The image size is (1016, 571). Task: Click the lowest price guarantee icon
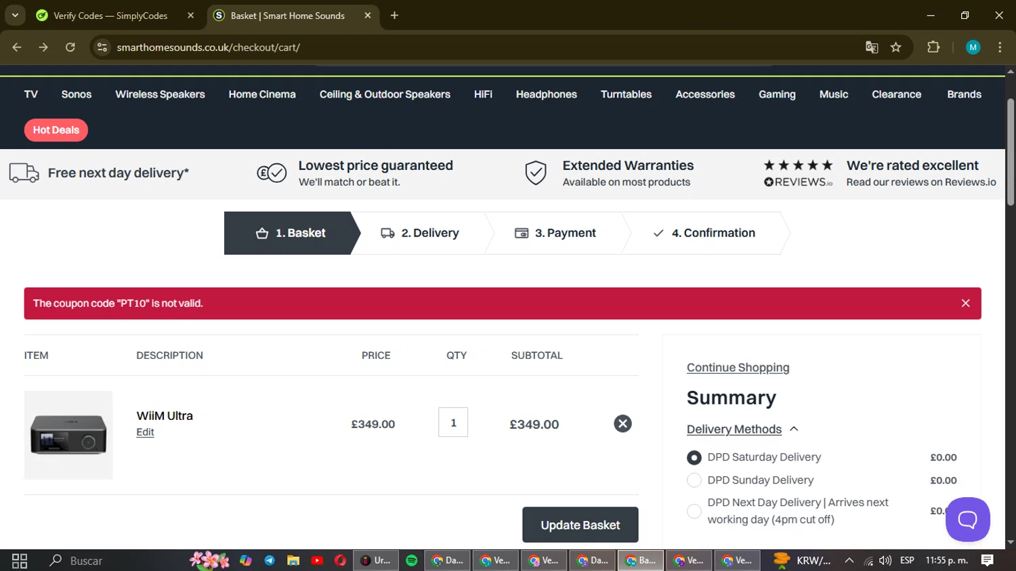(272, 173)
